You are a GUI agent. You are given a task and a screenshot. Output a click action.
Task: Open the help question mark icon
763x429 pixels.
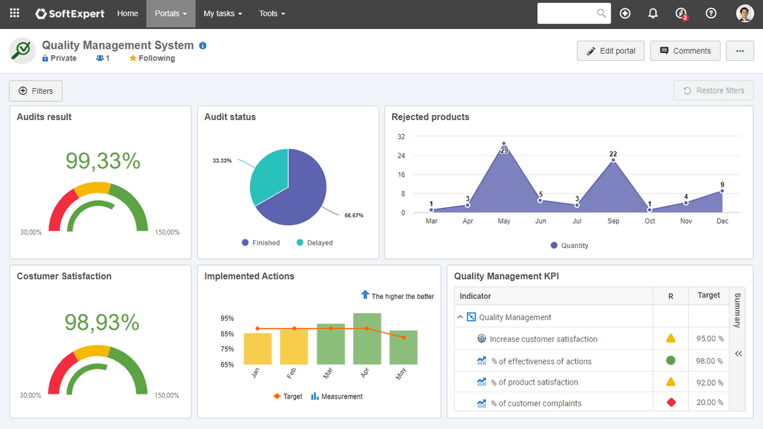tap(711, 13)
